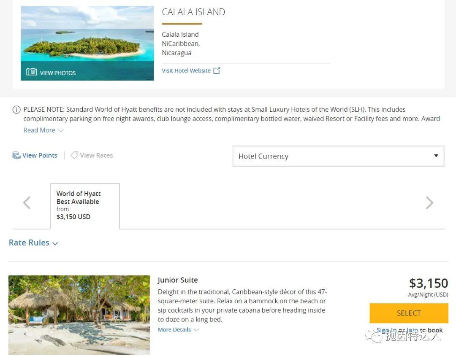Switch to View Rates mode

96,155
